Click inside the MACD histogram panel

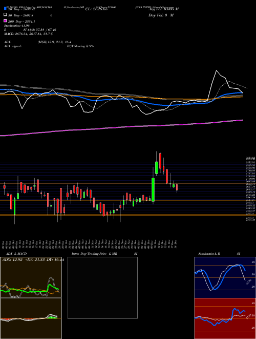pos(31,318)
